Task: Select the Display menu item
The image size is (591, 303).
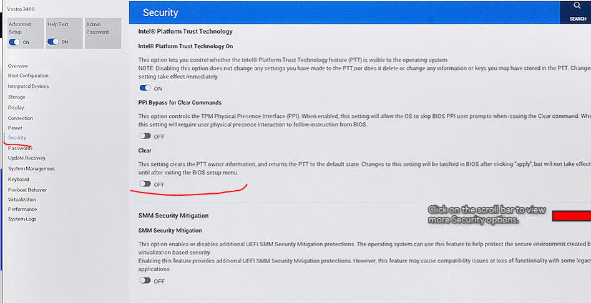Action: click(x=16, y=108)
